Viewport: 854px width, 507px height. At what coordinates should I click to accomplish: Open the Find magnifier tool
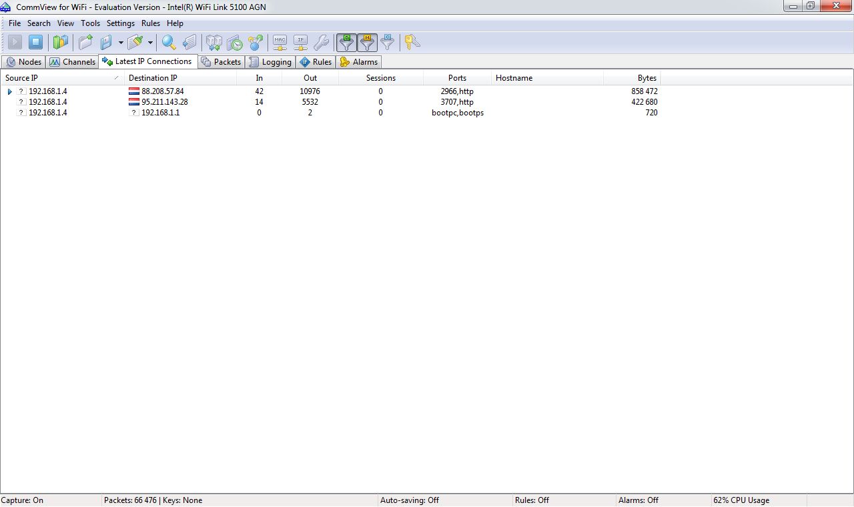169,43
